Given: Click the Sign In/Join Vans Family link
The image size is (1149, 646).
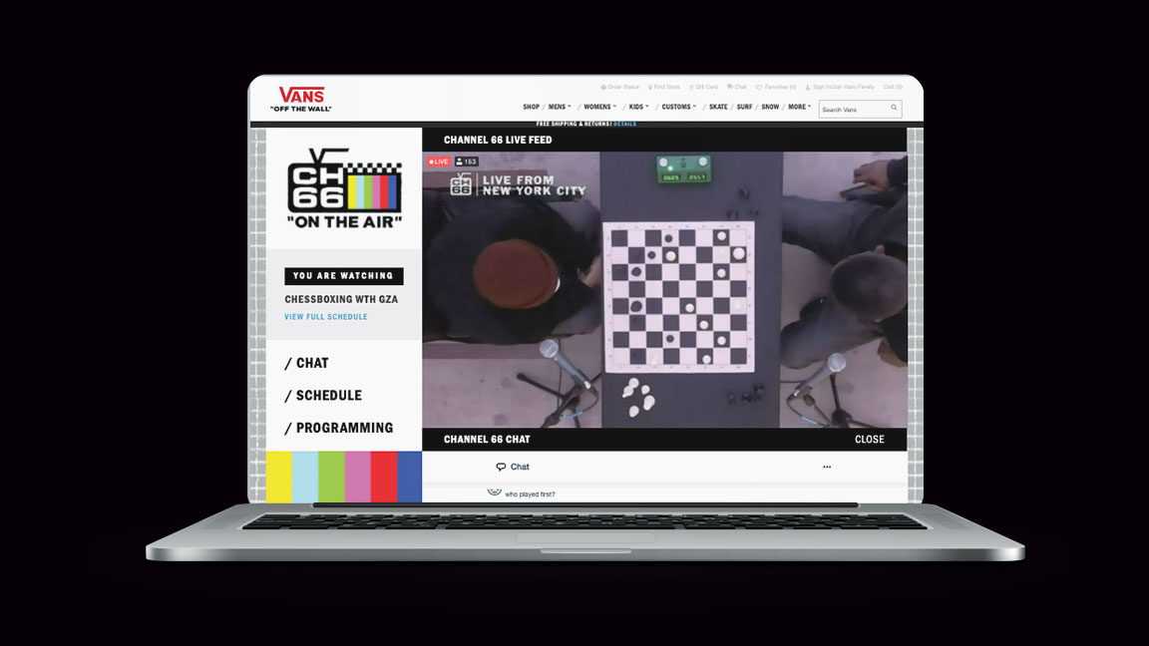Looking at the screenshot, I should click(844, 87).
